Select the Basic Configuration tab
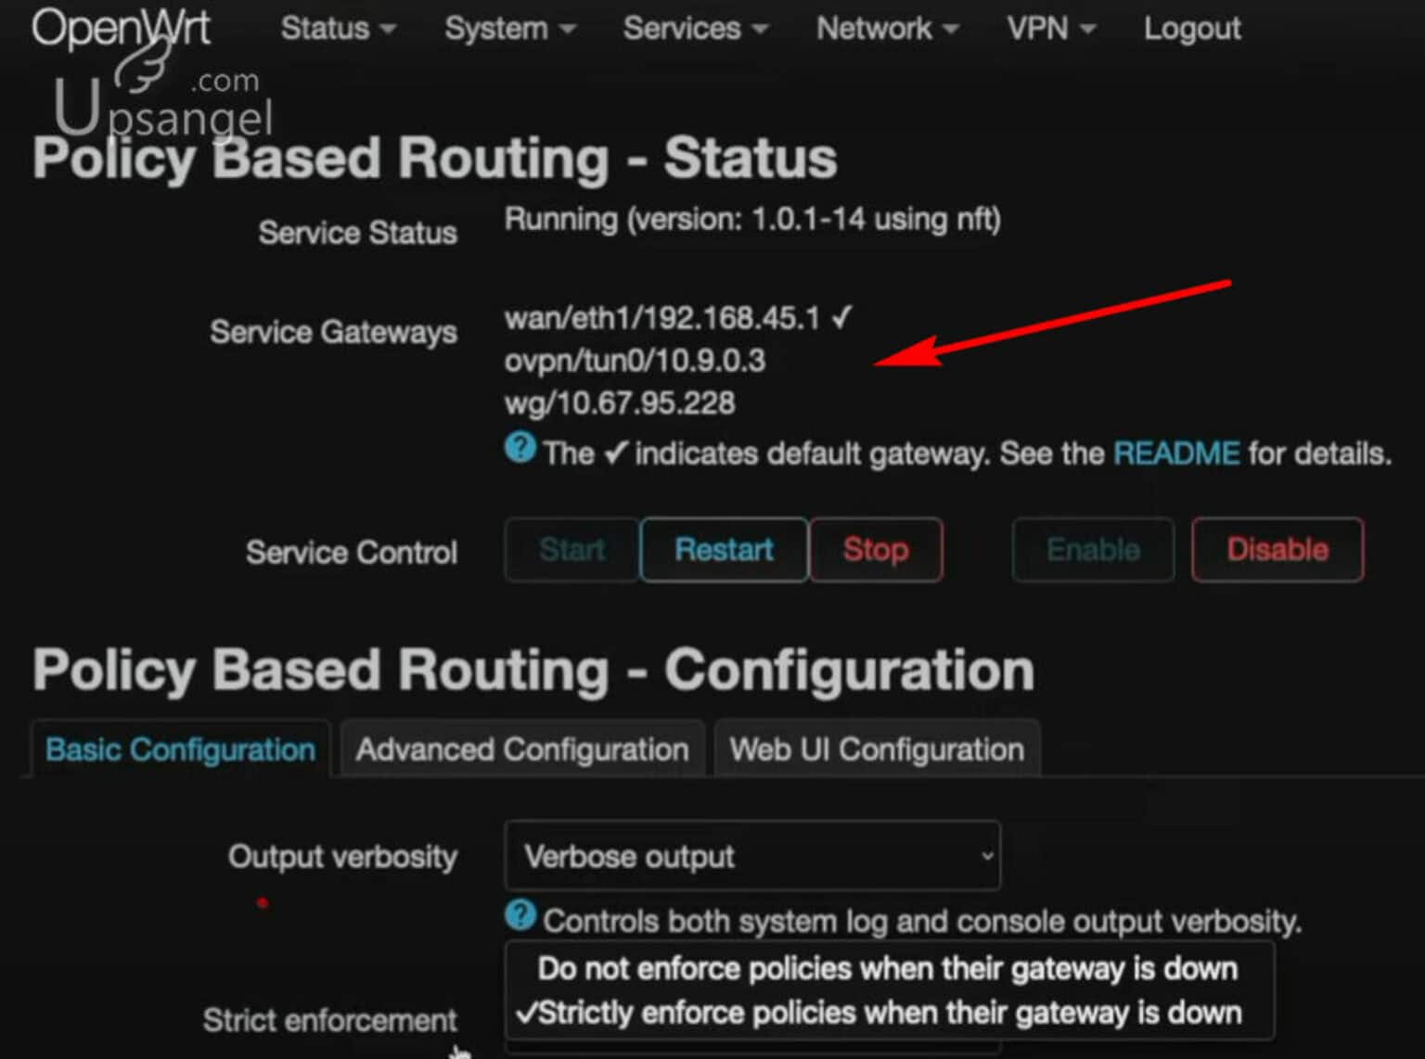 (179, 749)
